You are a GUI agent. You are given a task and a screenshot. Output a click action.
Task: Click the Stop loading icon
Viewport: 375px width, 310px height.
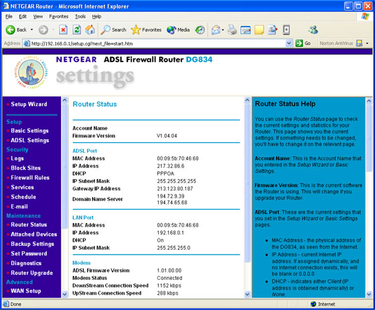[63, 30]
